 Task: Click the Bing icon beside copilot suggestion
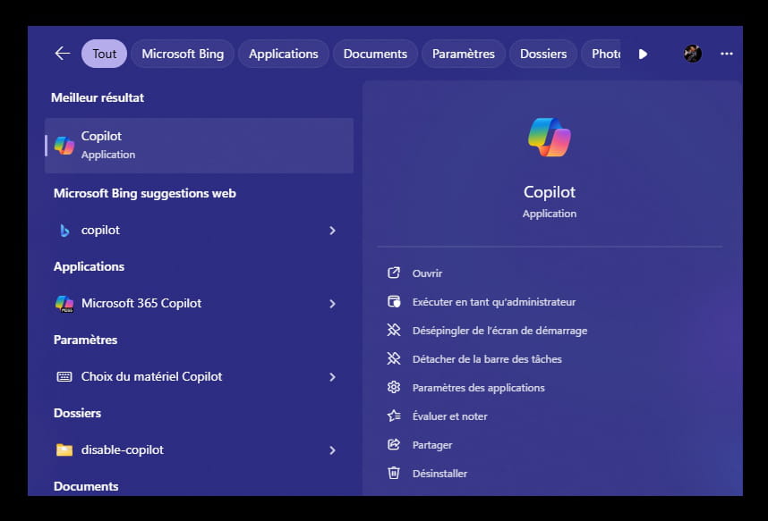pyautogui.click(x=64, y=231)
